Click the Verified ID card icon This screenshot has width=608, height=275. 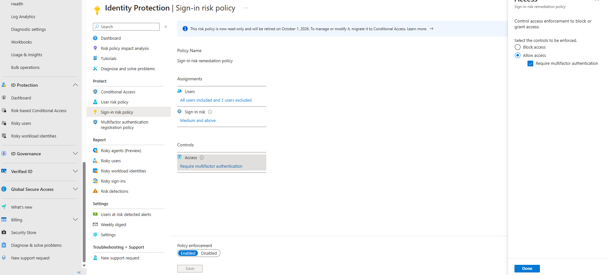(x=4, y=171)
